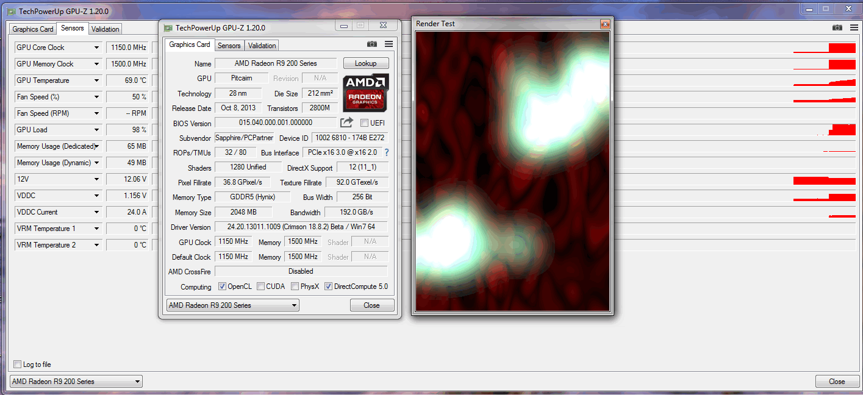Click the AMD Radeon Graphics logo
Viewport: 863px width, 395px height.
[366, 93]
